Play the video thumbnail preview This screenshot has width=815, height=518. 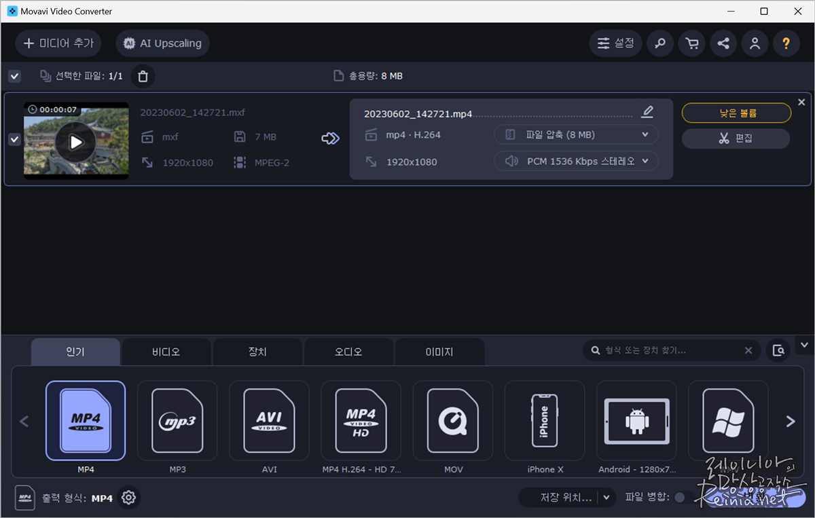(x=75, y=142)
